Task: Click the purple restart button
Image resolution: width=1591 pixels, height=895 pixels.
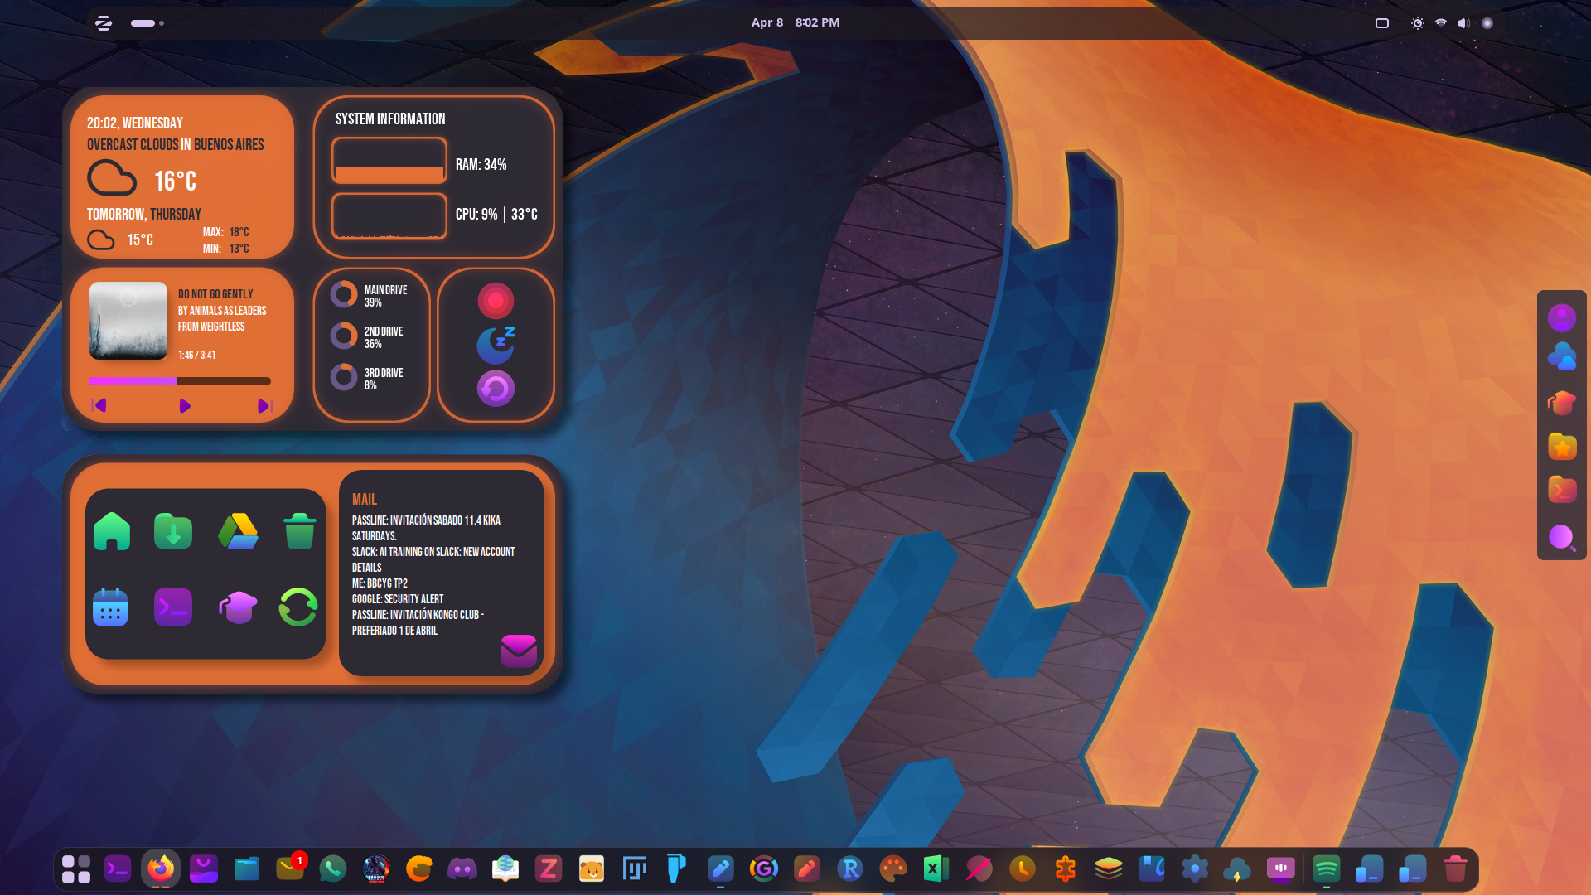Action: pos(496,389)
